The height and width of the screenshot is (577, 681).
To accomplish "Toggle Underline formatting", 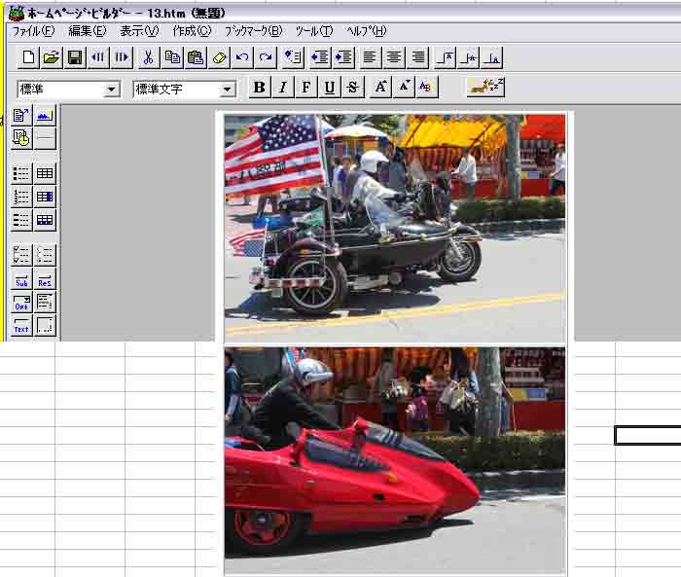I will tap(330, 88).
